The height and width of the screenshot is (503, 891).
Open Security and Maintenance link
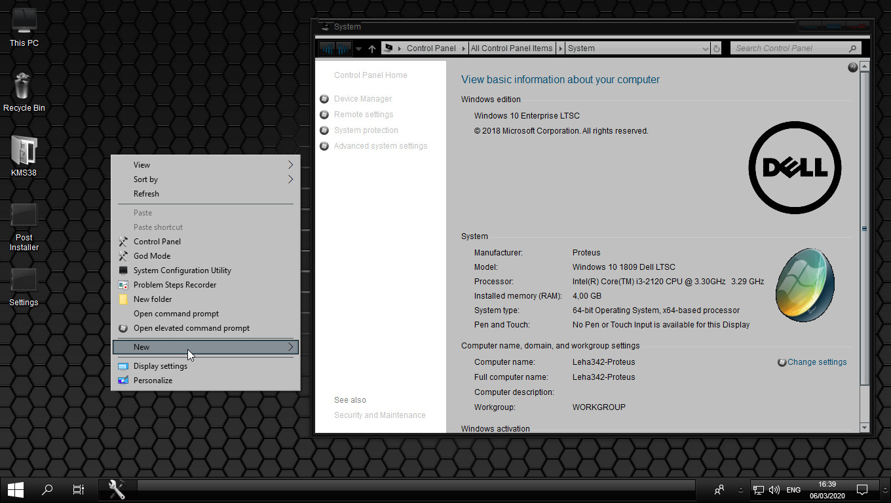coord(380,415)
